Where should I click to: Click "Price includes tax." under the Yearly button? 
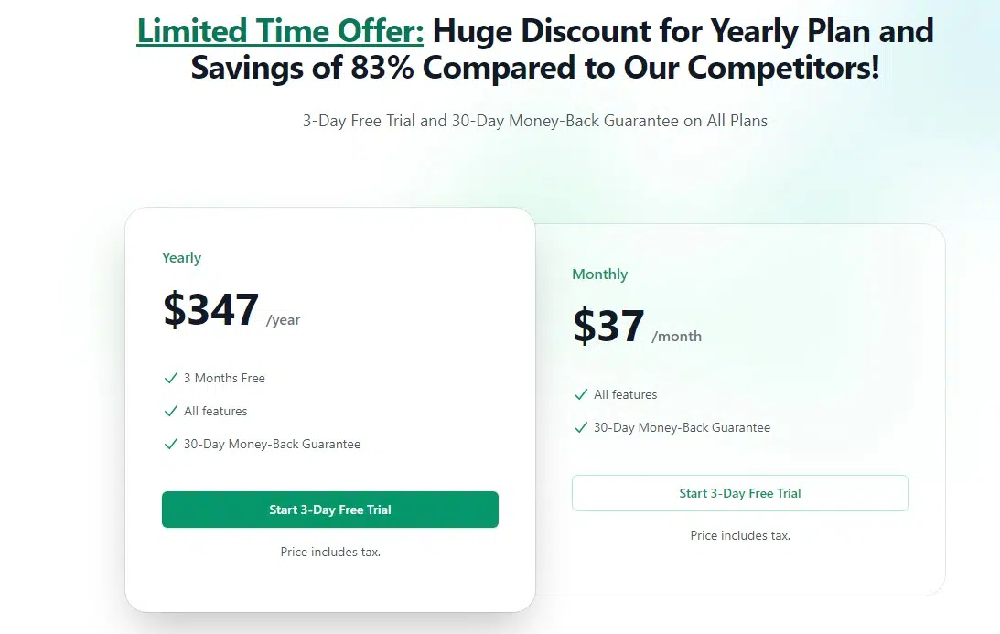[330, 552]
